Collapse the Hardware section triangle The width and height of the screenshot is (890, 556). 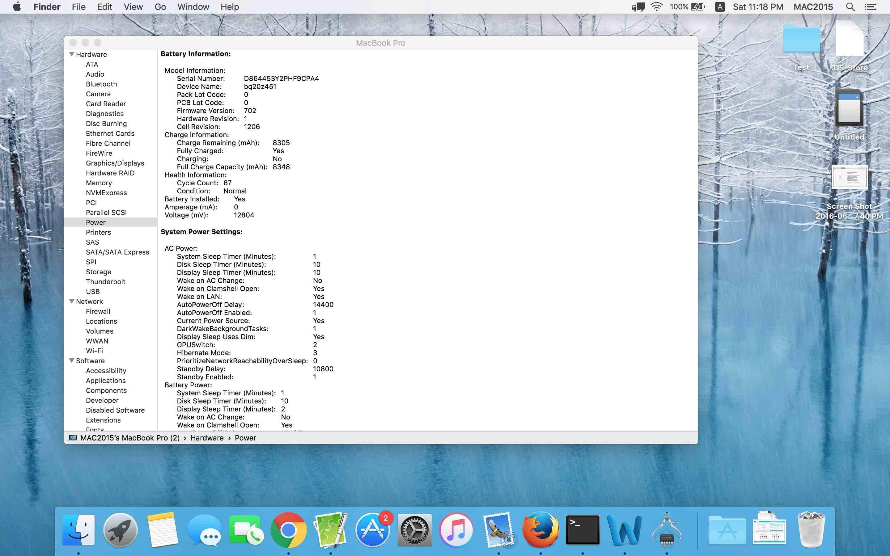tap(72, 54)
